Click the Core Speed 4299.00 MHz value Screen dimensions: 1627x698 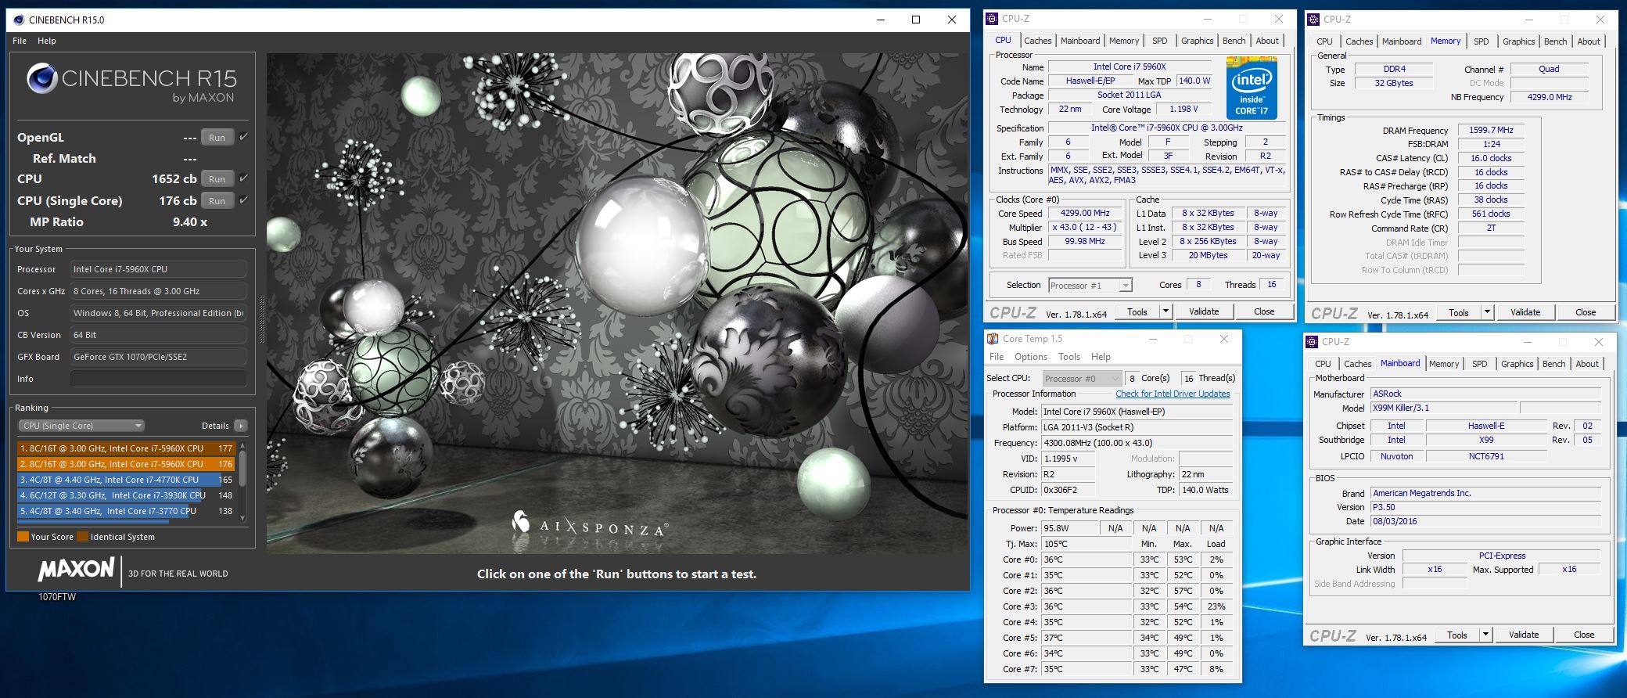point(1085,213)
